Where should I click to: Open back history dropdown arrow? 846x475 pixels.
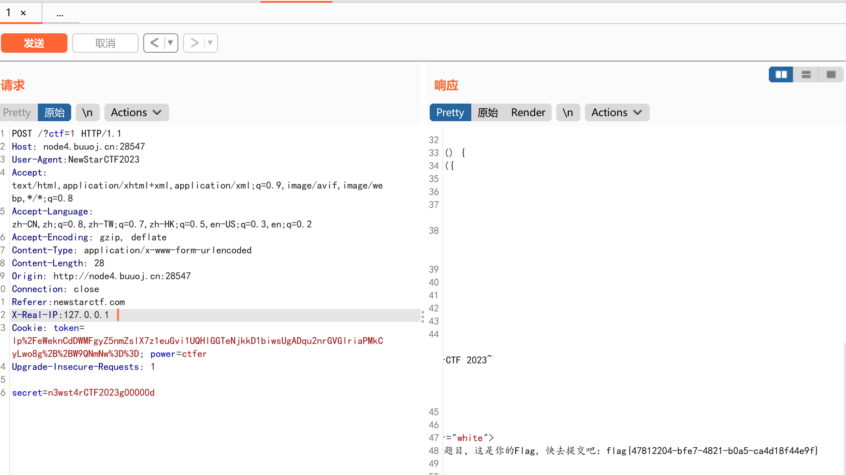[x=170, y=43]
